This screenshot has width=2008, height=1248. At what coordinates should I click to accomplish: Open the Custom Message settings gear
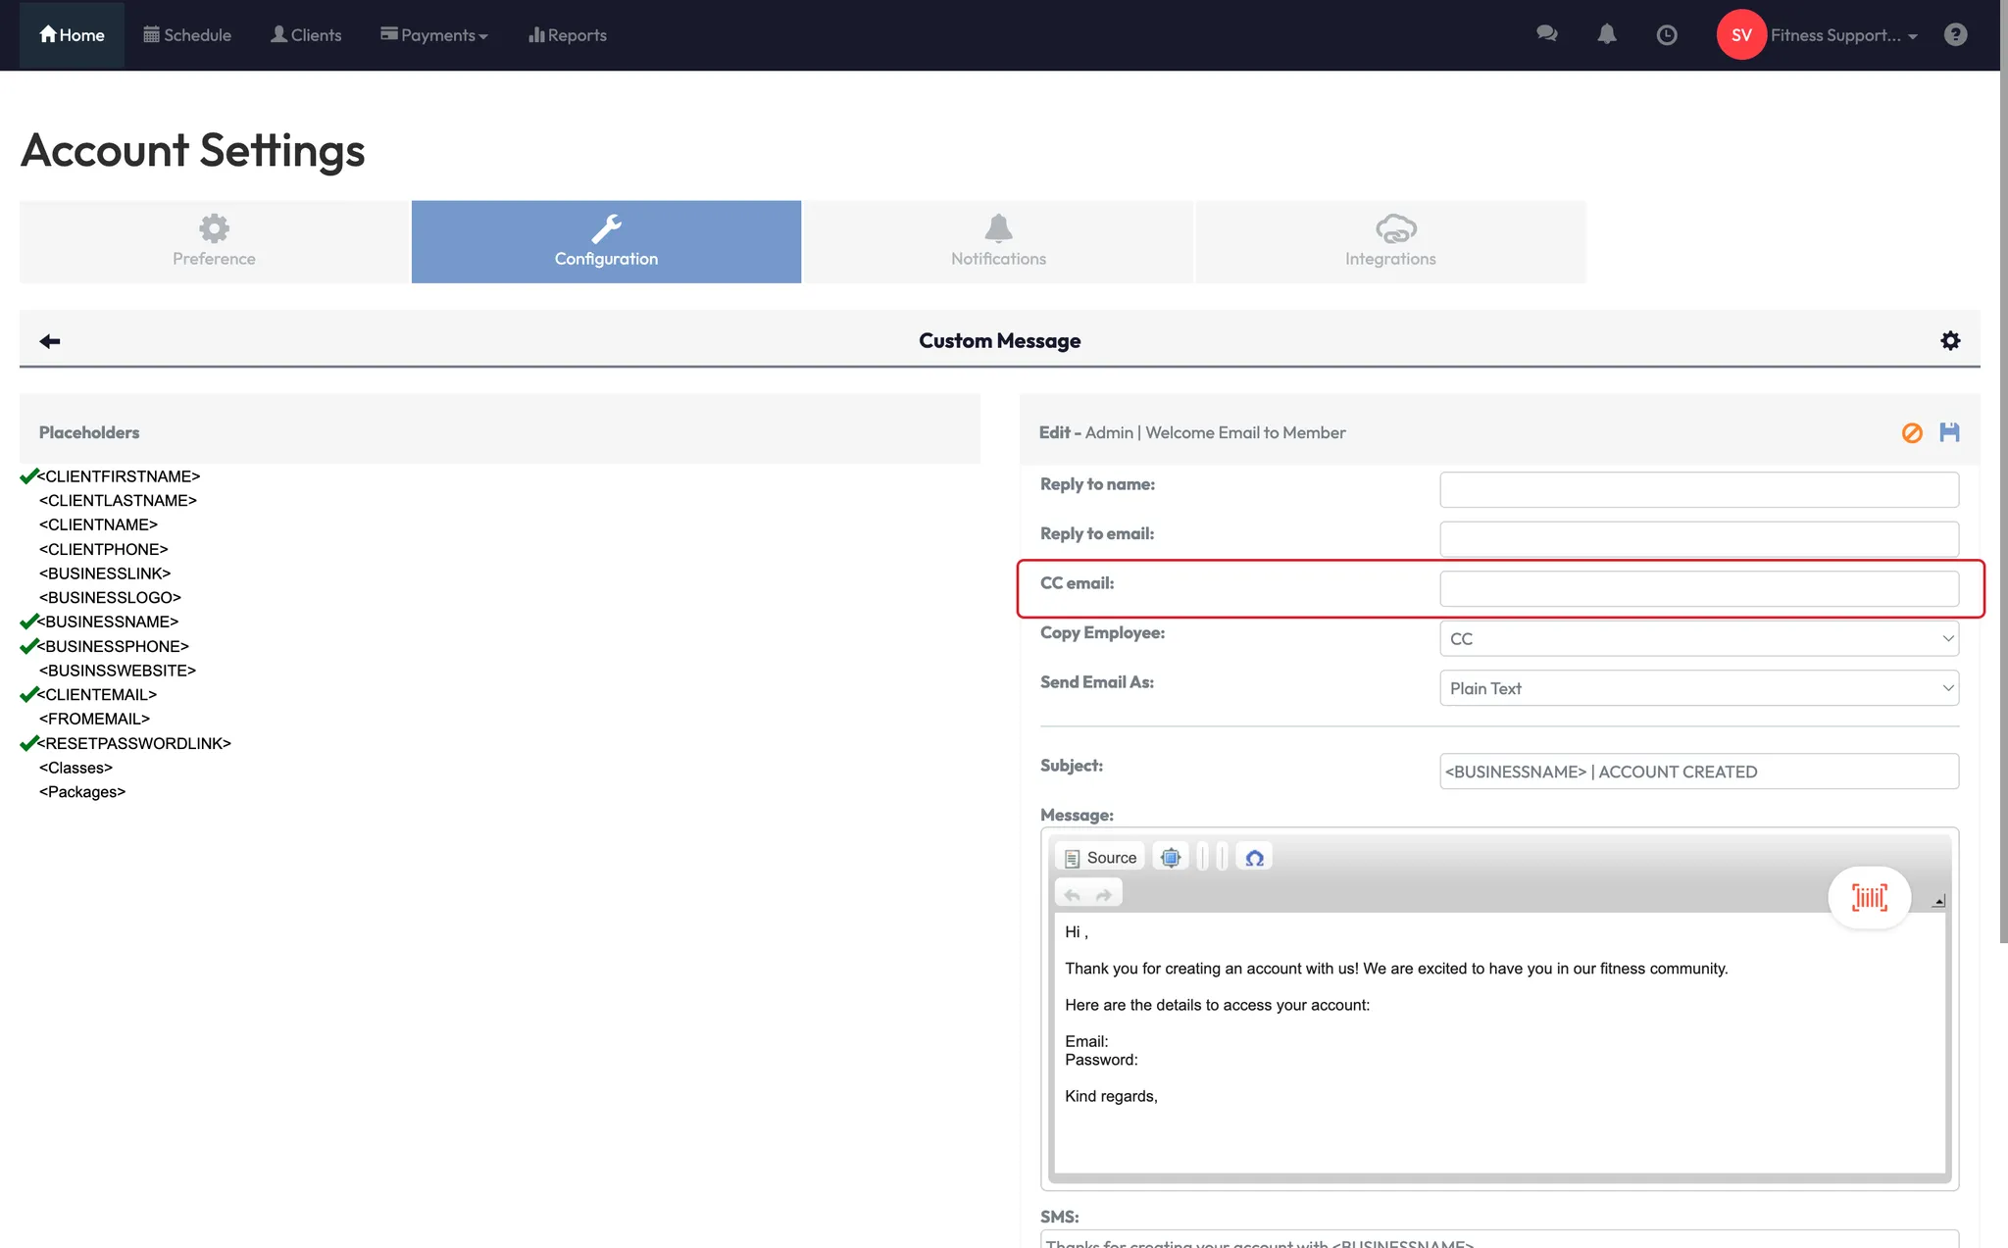[1950, 340]
